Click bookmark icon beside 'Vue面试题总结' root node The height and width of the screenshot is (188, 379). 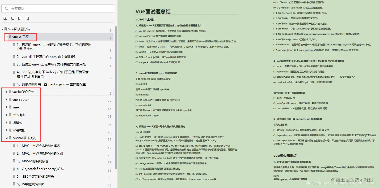[x=6, y=29]
